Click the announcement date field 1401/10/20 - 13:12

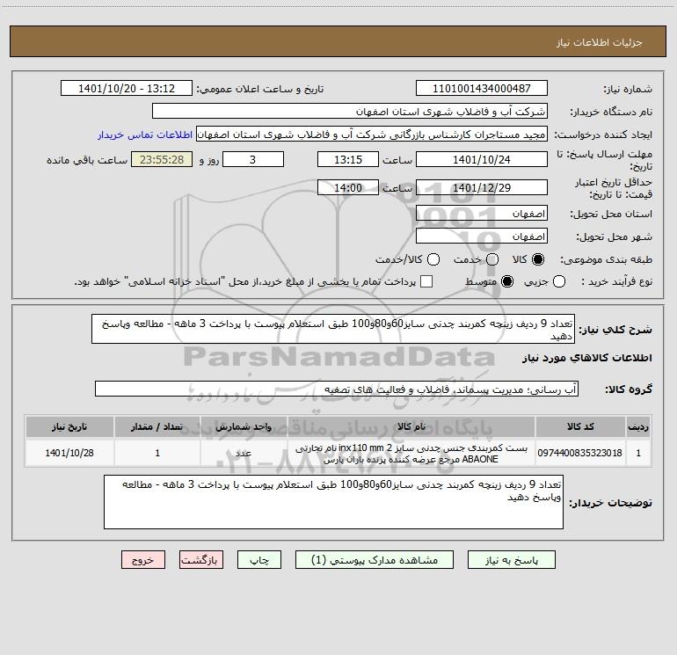click(127, 89)
